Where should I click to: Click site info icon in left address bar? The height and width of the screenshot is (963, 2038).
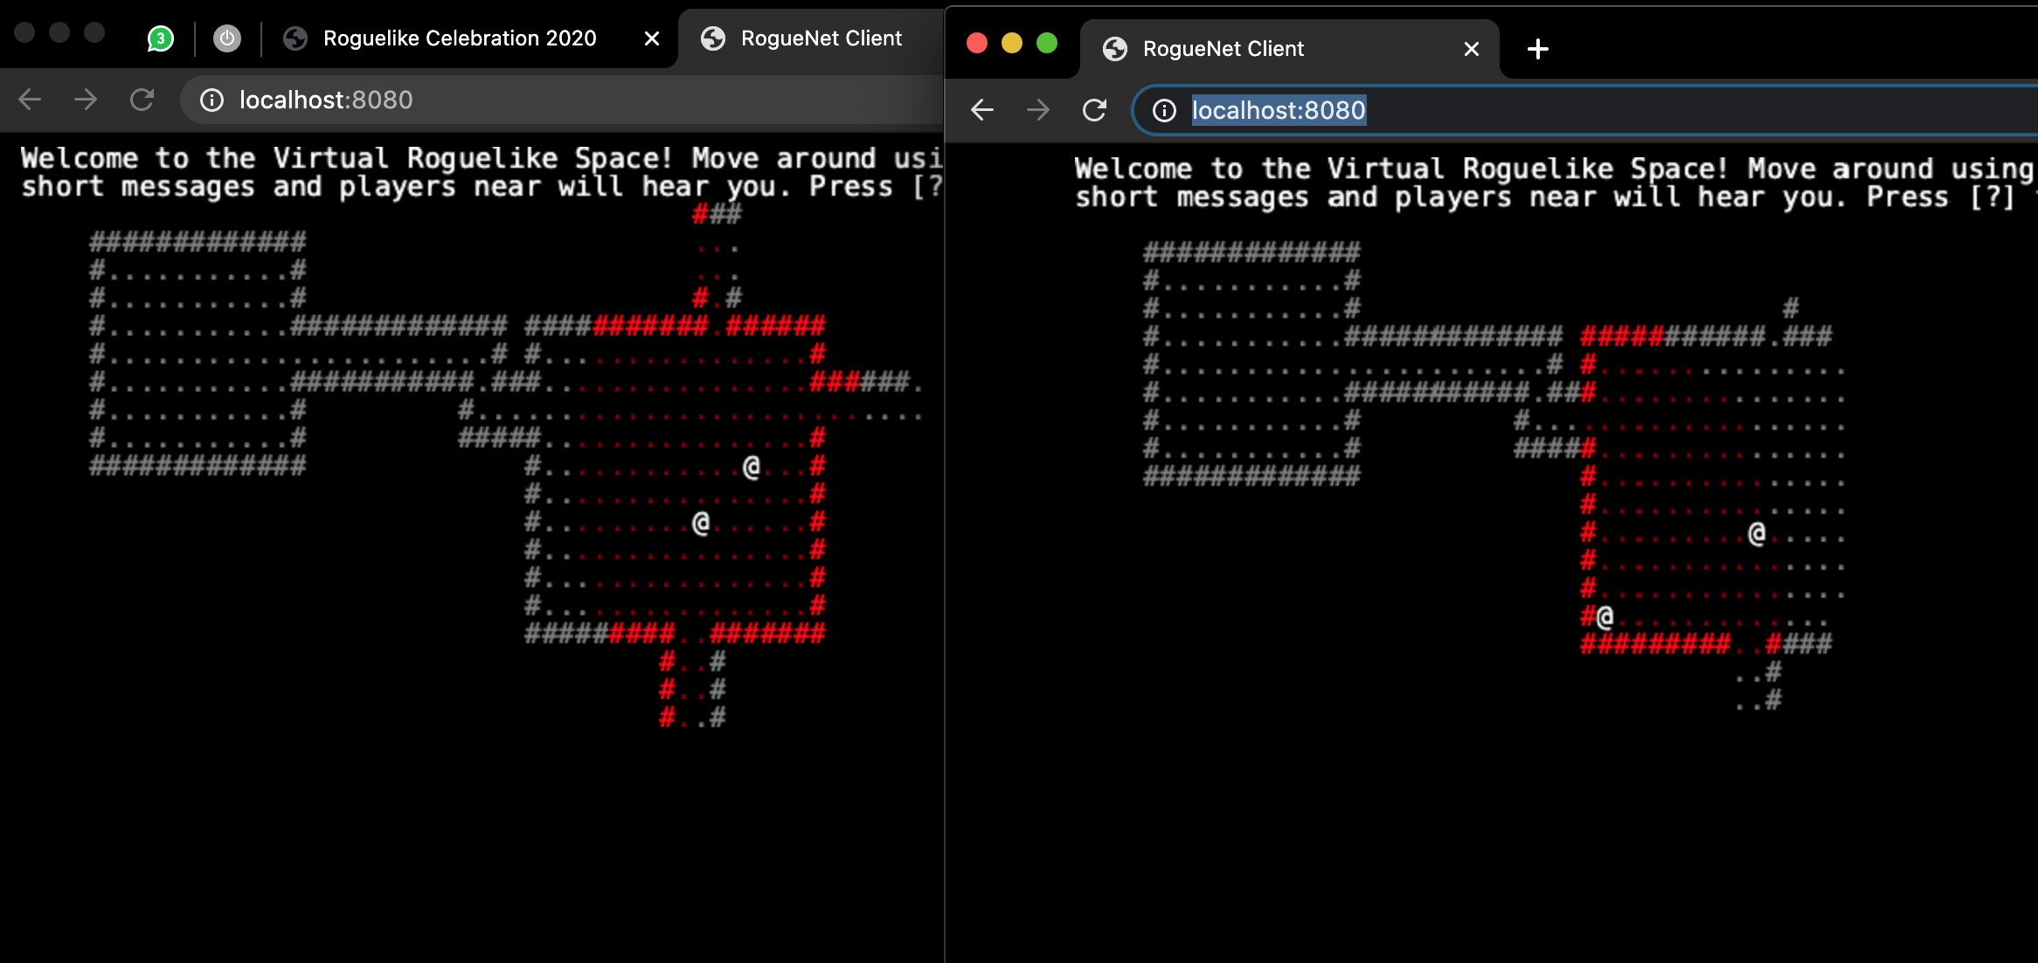(x=211, y=100)
